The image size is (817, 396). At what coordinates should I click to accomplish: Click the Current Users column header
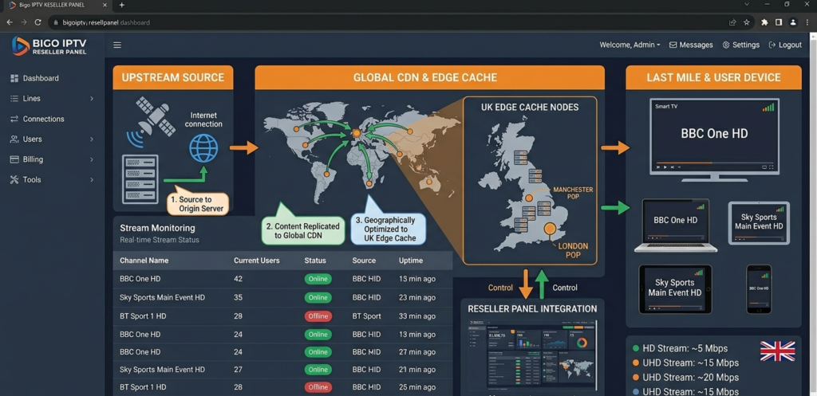tap(256, 261)
